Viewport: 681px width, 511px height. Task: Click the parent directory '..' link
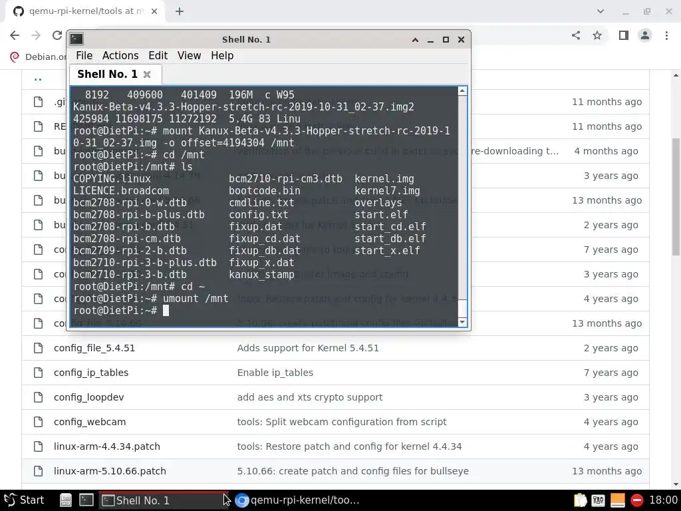coord(38,79)
